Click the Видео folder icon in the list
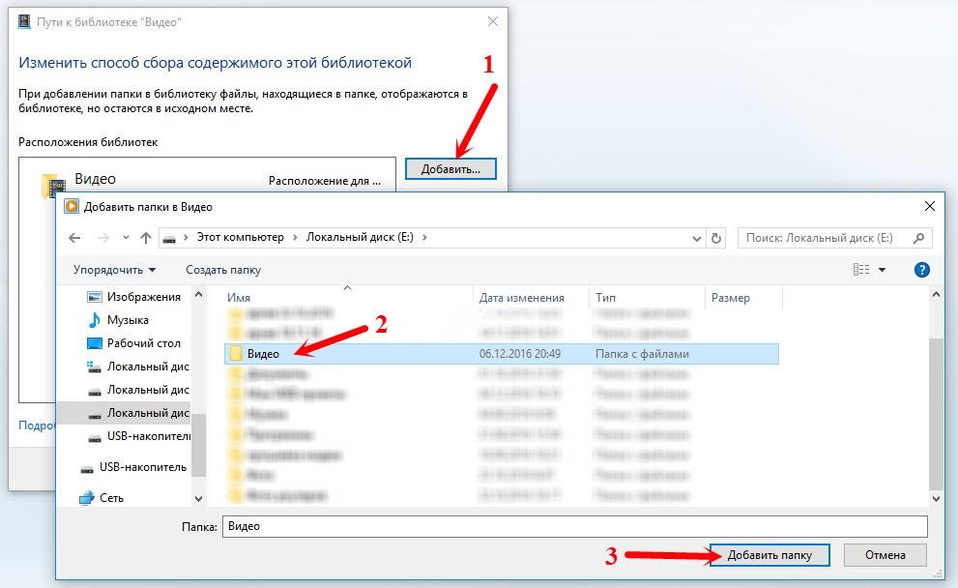Image resolution: width=958 pixels, height=588 pixels. pos(235,353)
